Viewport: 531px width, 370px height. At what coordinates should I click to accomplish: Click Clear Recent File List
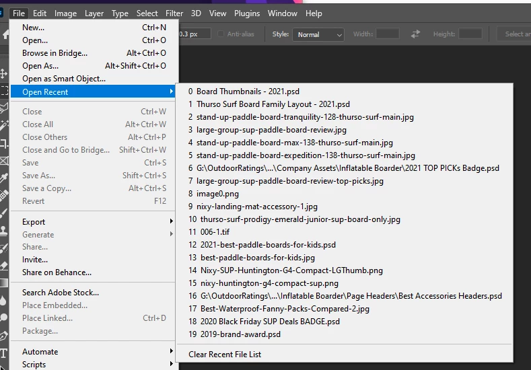(344, 355)
